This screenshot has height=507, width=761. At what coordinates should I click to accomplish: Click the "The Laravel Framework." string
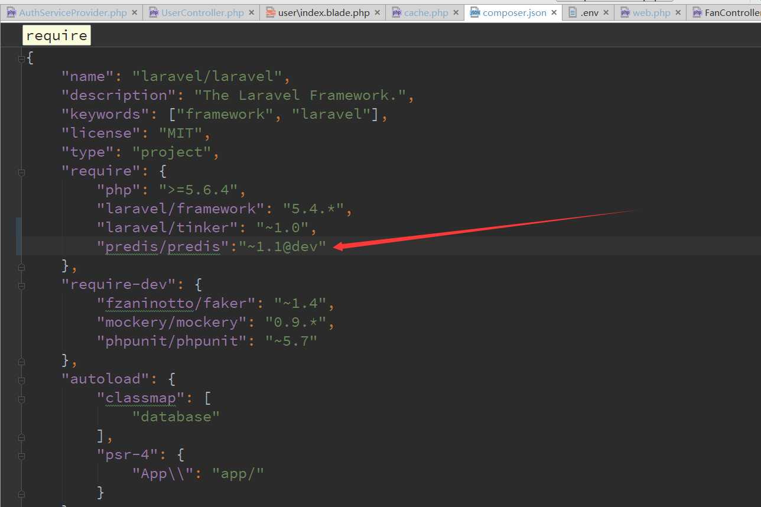point(300,95)
